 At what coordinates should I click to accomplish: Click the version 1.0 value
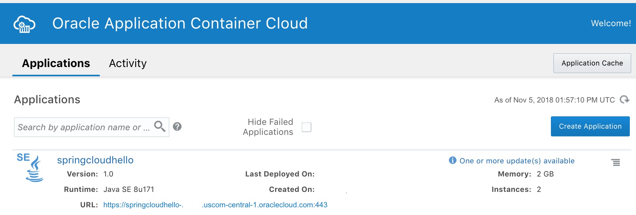[x=108, y=174]
